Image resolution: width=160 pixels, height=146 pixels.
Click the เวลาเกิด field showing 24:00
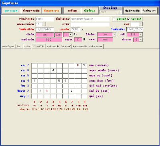pyautogui.click(x=76, y=29)
